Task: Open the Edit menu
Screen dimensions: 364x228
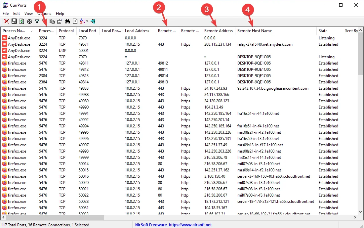Action: tap(17, 14)
